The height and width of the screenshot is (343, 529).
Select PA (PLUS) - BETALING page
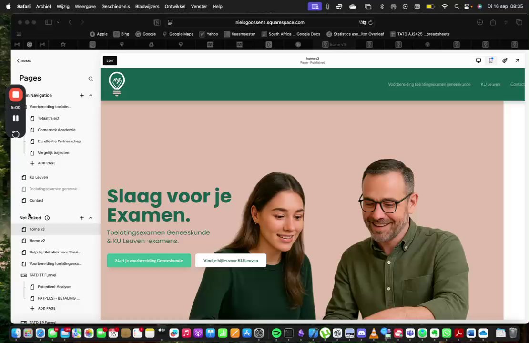coord(58,298)
